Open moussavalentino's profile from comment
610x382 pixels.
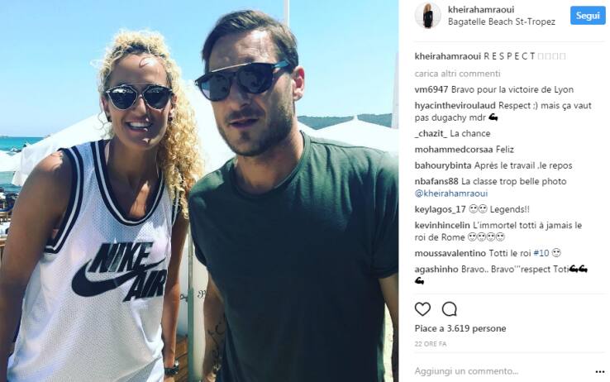[x=450, y=253]
